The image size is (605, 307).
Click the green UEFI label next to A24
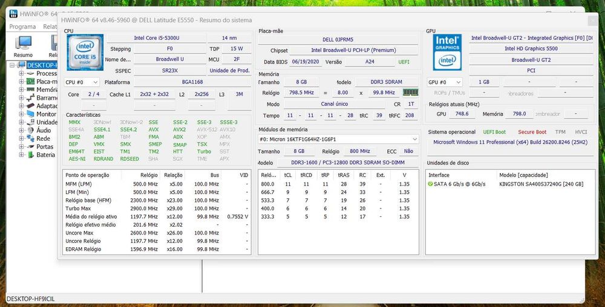(404, 62)
